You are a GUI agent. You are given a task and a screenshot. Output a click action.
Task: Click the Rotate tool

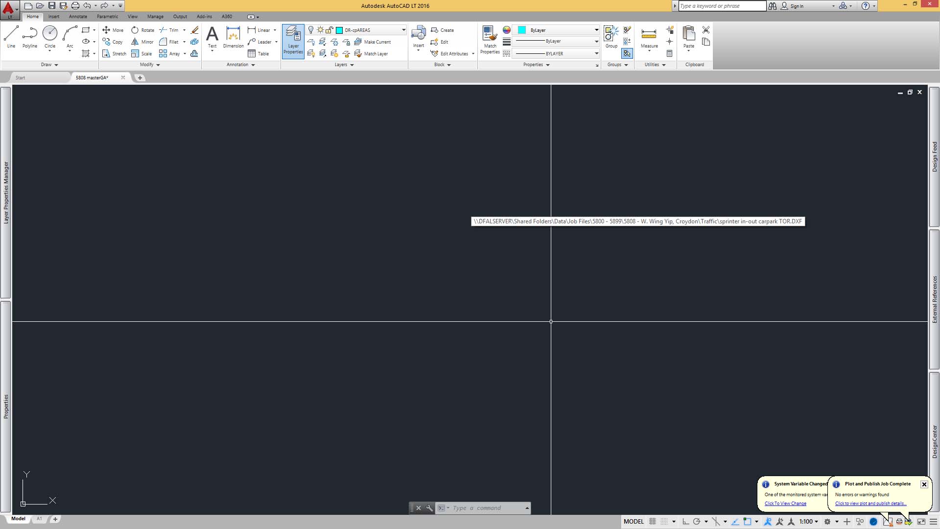click(142, 30)
